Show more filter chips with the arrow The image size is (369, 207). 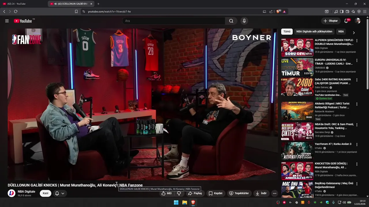[354, 32]
